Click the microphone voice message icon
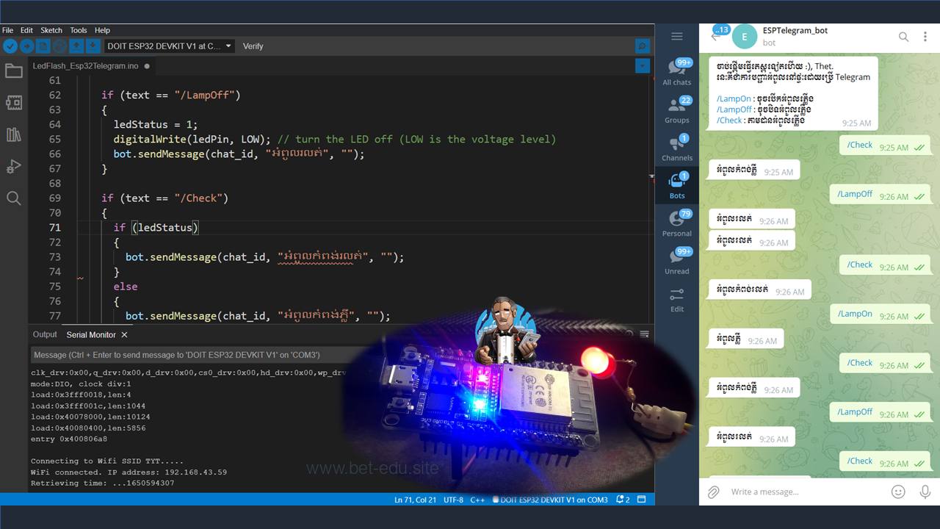Image resolution: width=940 pixels, height=529 pixels. [925, 492]
